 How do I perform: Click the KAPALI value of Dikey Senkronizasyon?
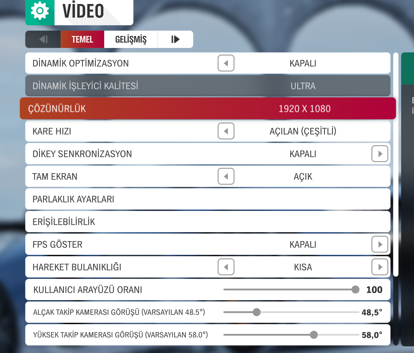[303, 154]
